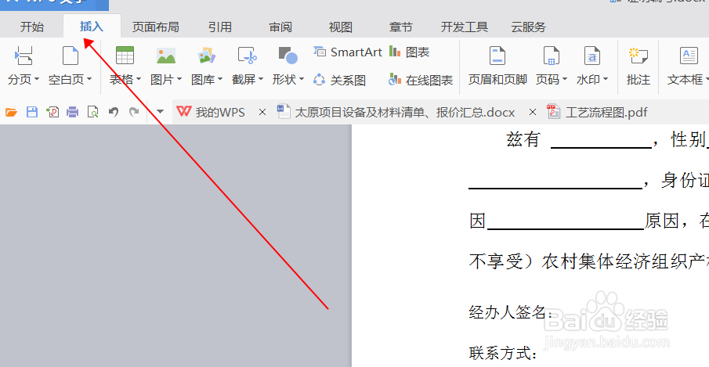Image resolution: width=709 pixels, height=367 pixels.
Task: Close the 我的WPS tab
Action: 262,112
